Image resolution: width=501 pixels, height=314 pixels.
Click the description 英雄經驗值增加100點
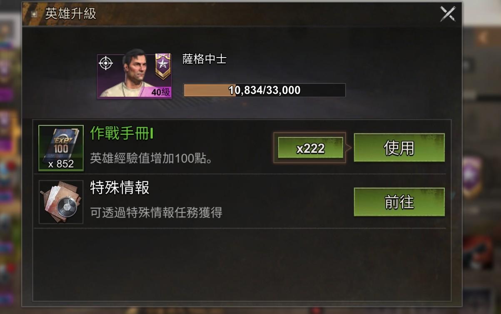click(x=152, y=157)
